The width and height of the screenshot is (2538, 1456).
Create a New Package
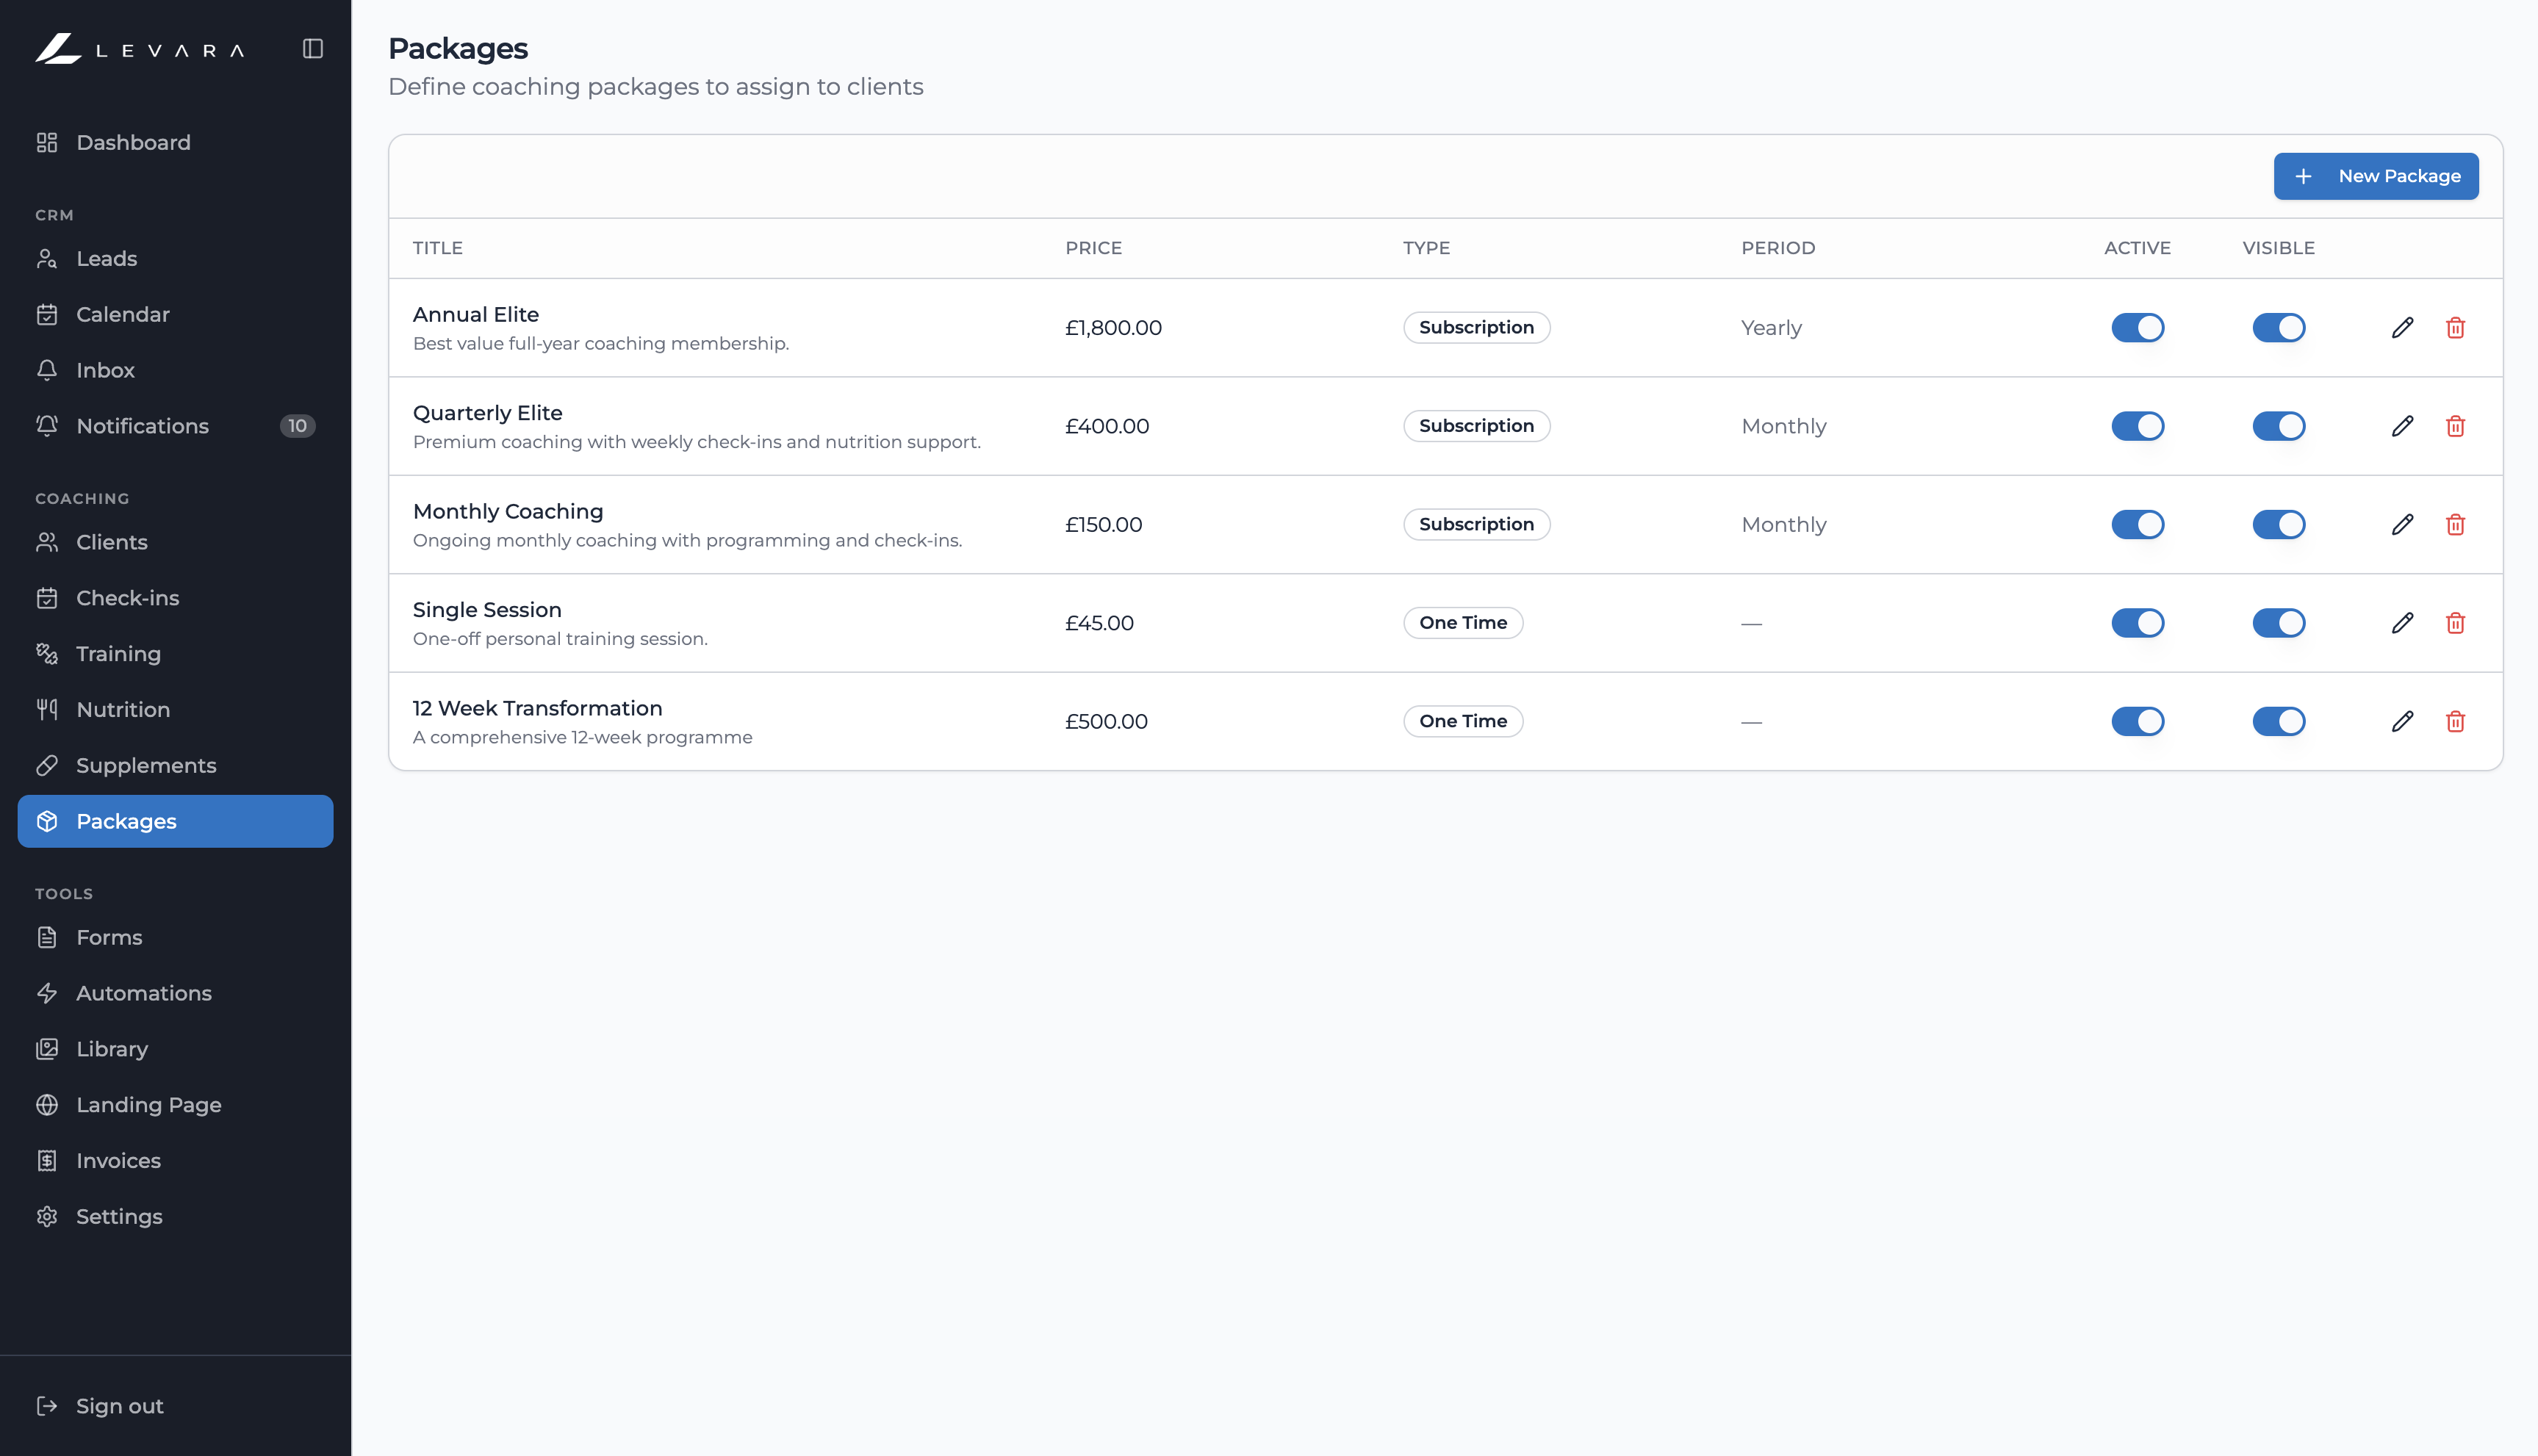point(2375,176)
